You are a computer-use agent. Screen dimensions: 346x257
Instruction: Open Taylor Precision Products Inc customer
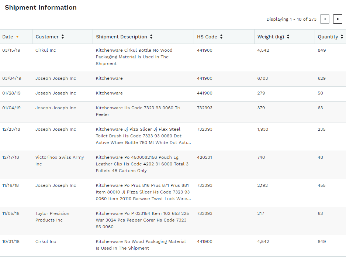click(52, 217)
